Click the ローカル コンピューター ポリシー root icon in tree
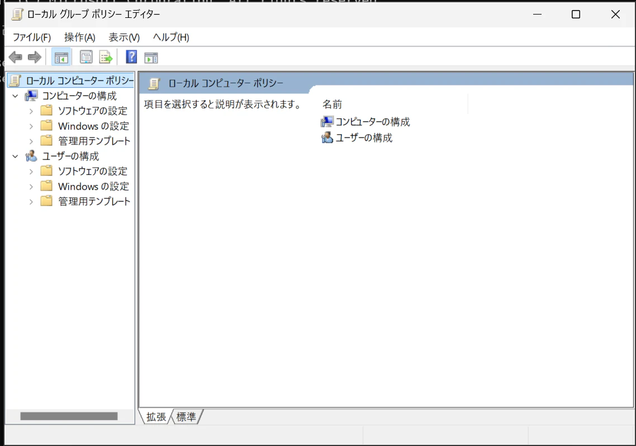The width and height of the screenshot is (636, 446). [x=15, y=80]
